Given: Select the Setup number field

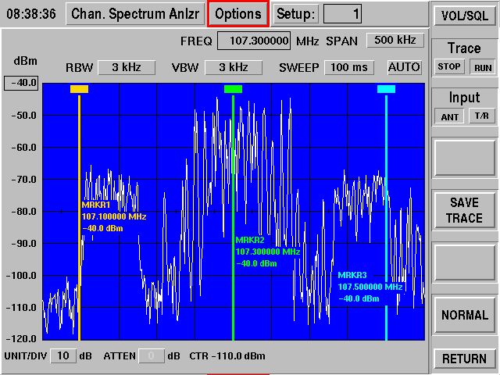Looking at the screenshot, I should [x=342, y=14].
